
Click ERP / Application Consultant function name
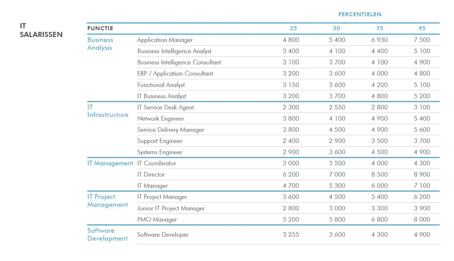[175, 74]
